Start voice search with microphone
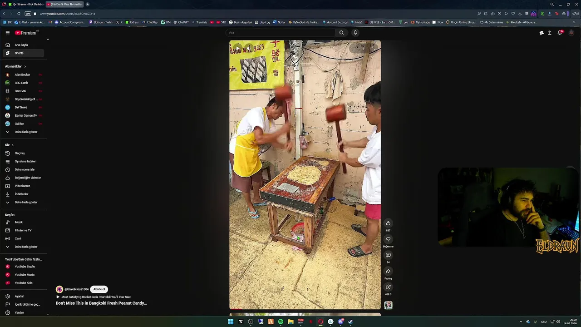 pos(355,33)
